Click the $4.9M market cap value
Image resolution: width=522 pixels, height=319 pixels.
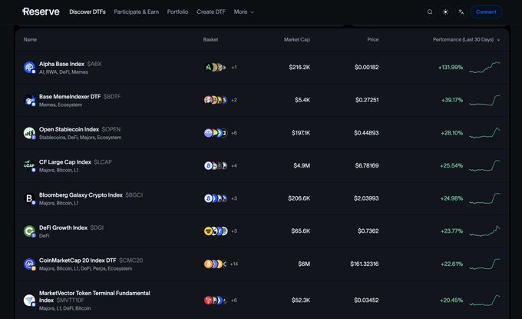[302, 166]
